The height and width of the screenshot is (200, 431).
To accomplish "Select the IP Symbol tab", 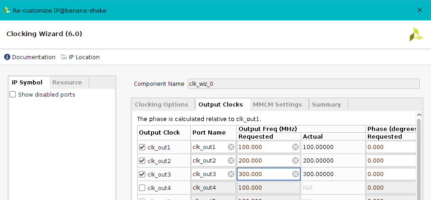I will click(27, 83).
